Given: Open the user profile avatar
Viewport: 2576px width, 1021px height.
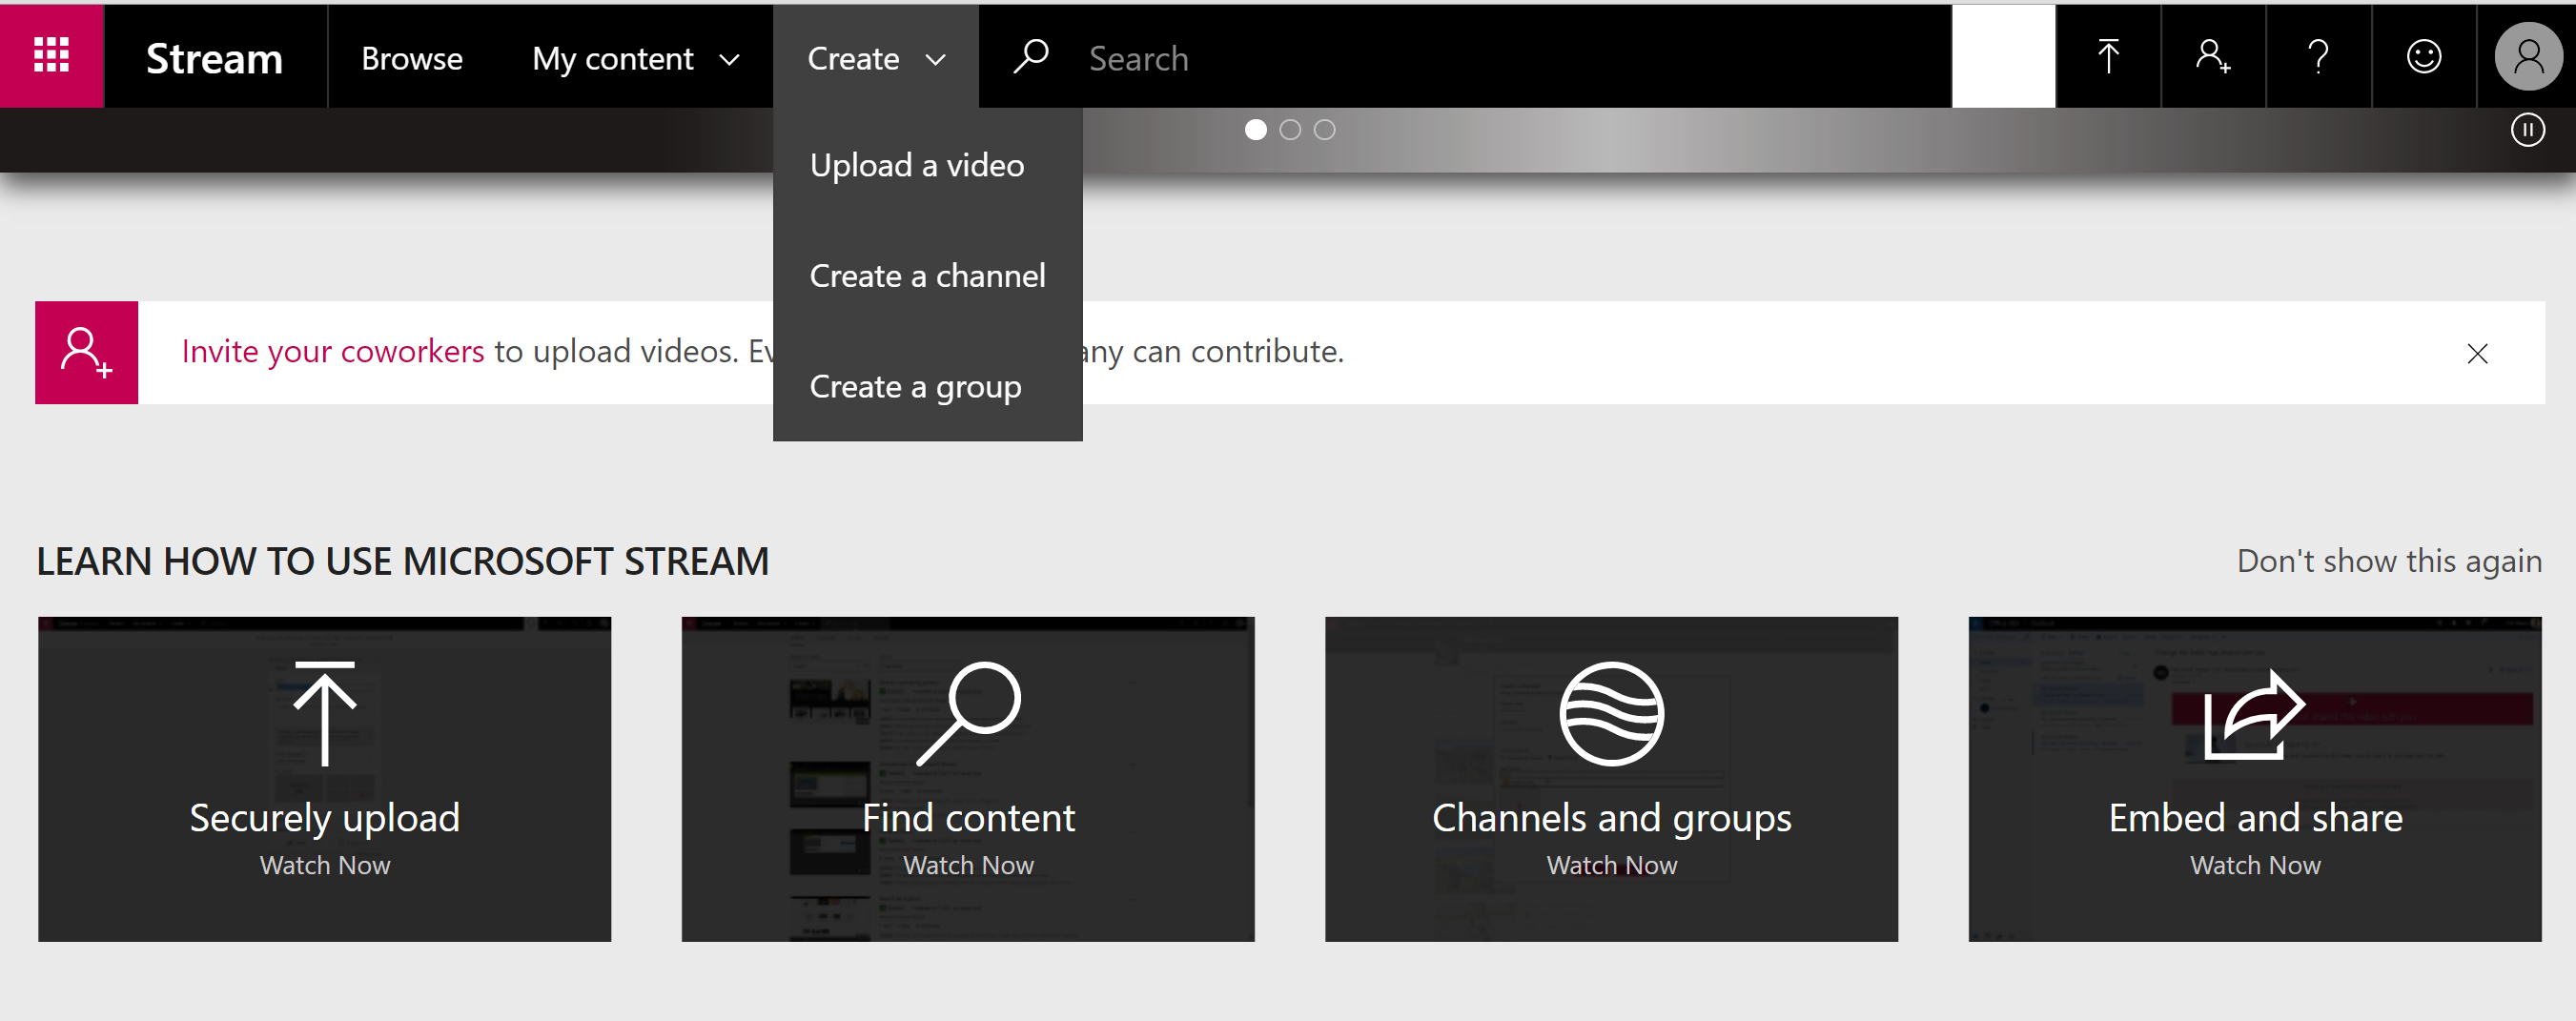Looking at the screenshot, I should click(2528, 56).
